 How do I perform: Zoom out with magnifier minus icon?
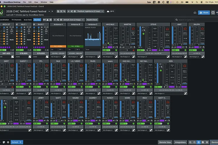pyautogui.click(x=194, y=142)
